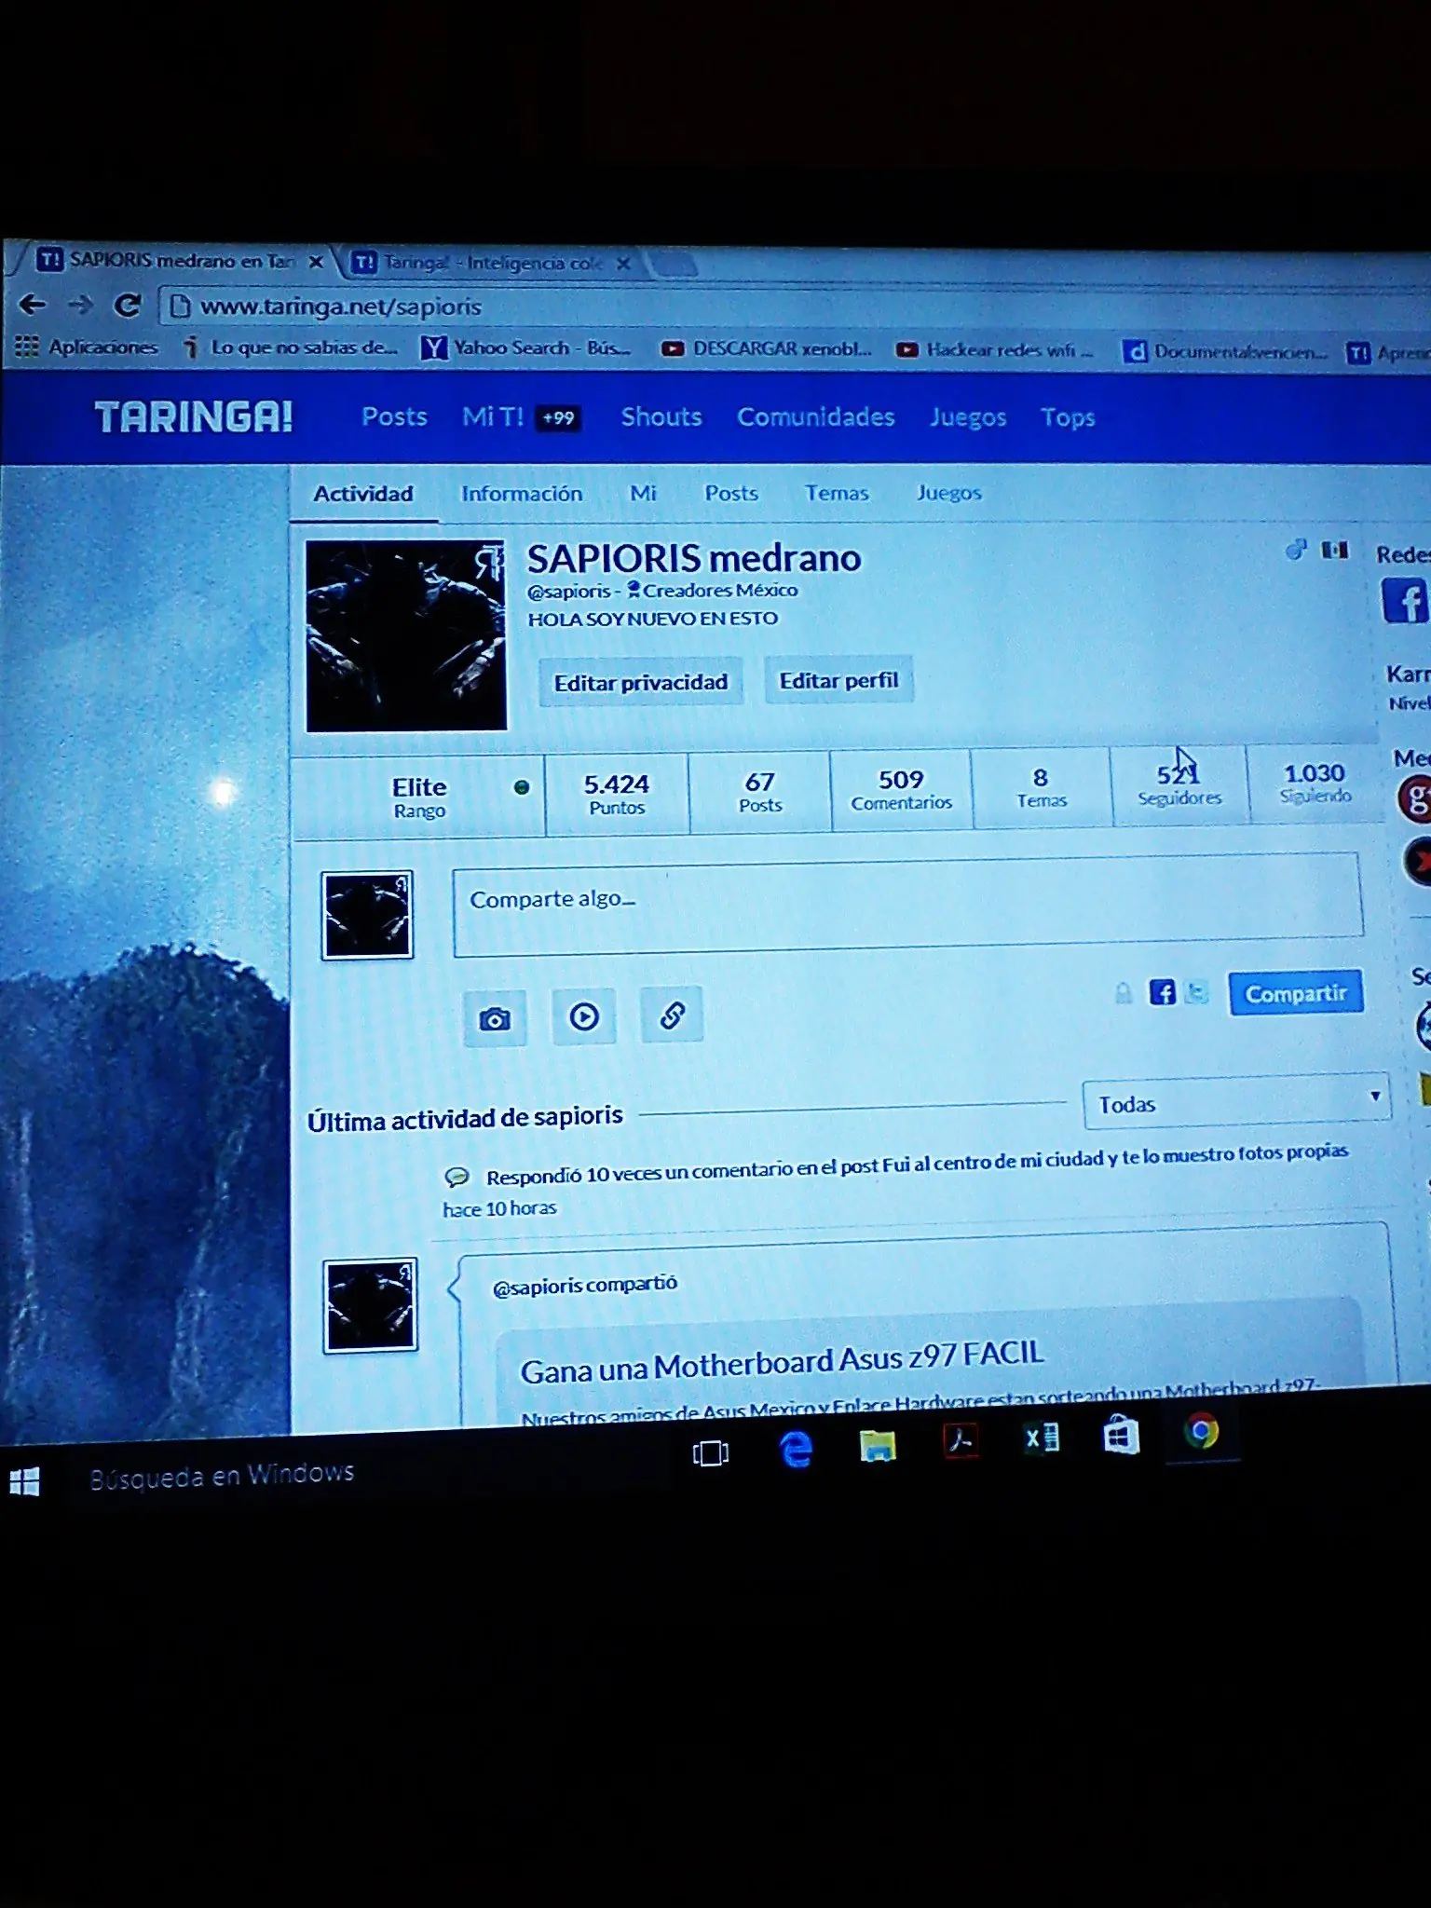The height and width of the screenshot is (1908, 1431).
Task: Open the Windows Start menu
Action: coord(24,1480)
